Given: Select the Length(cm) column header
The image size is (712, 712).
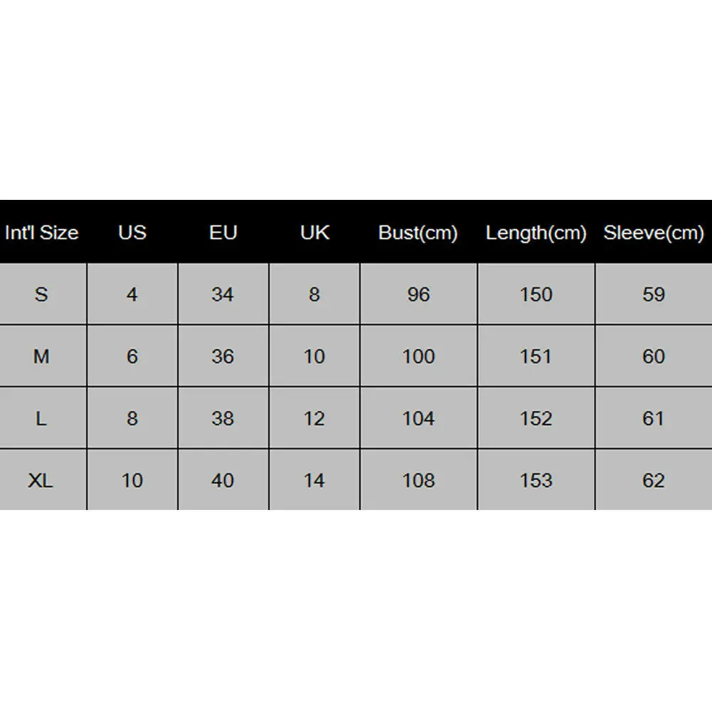Looking at the screenshot, I should click(536, 233).
